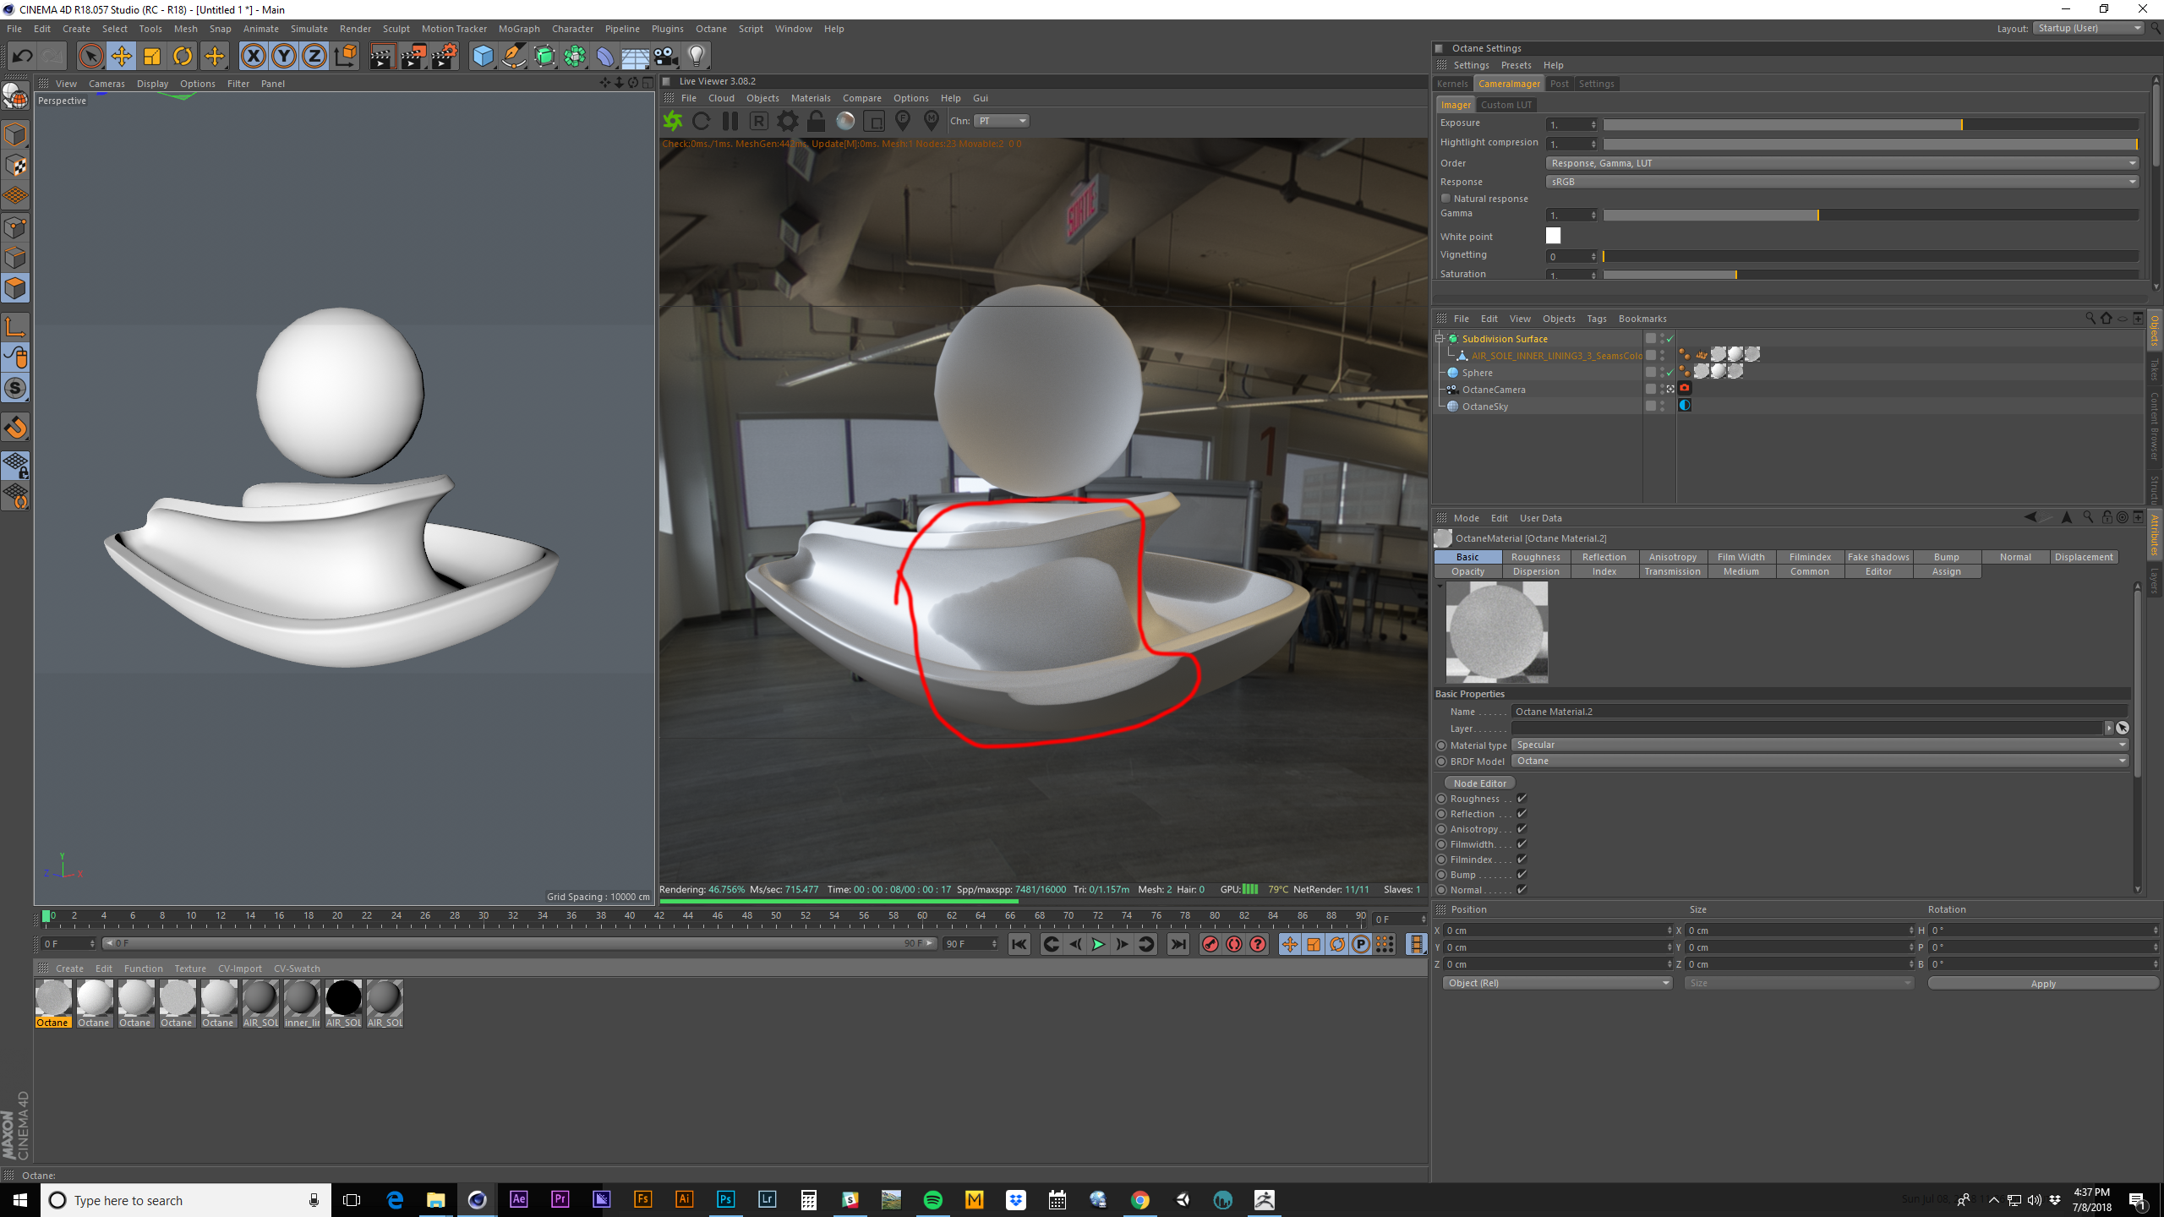Switch to the Kernels tab in Octane Settings
The height and width of the screenshot is (1217, 2164).
(1452, 84)
